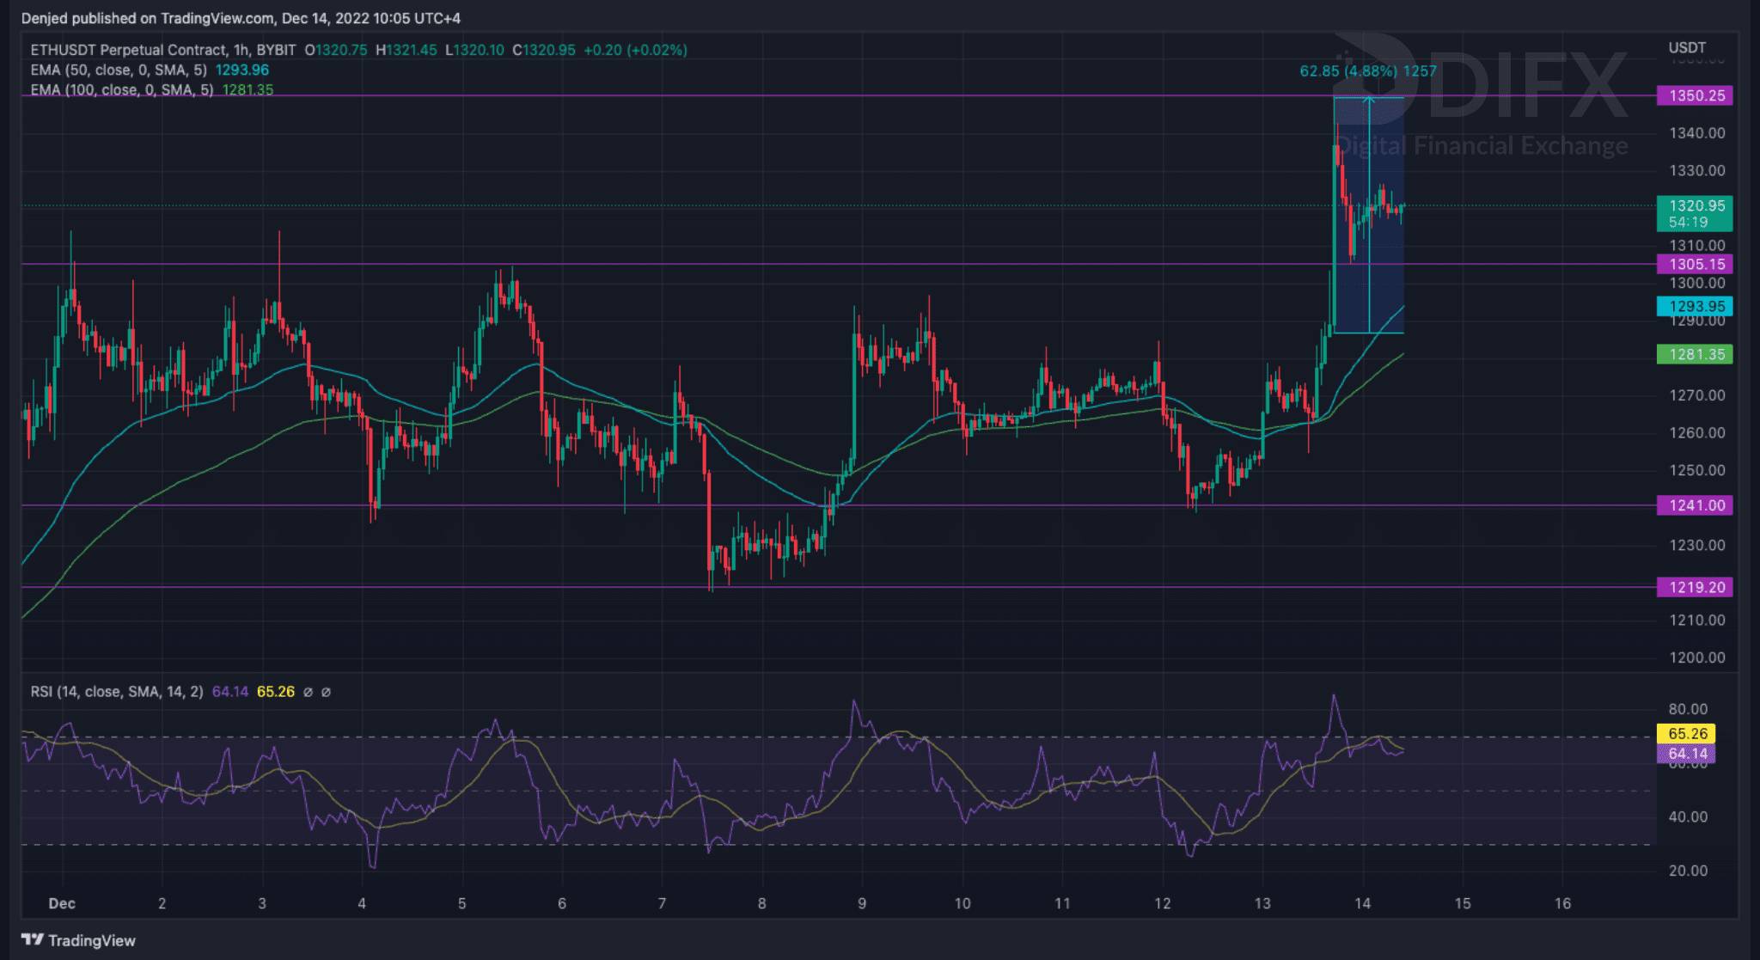This screenshot has height=960, width=1760.
Task: Click the purple 1350.25 resistance level label
Action: [x=1694, y=95]
